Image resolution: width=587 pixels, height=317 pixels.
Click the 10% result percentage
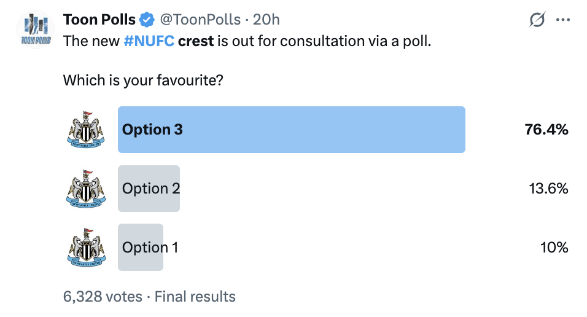(554, 248)
